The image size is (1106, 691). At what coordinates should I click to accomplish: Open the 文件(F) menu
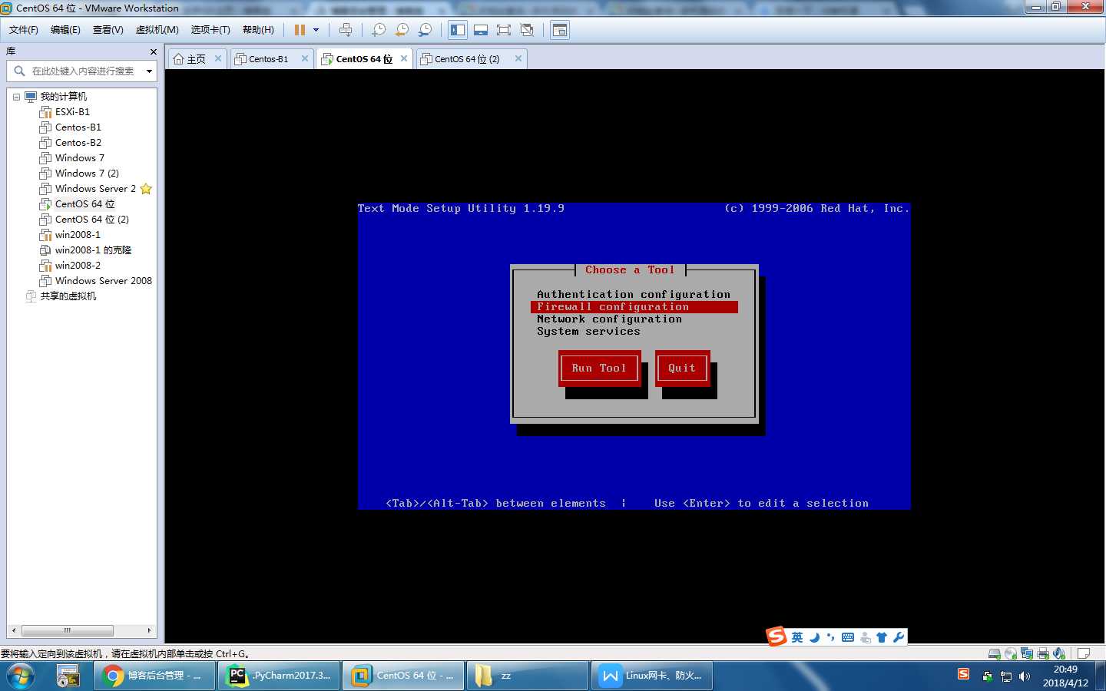coord(24,30)
